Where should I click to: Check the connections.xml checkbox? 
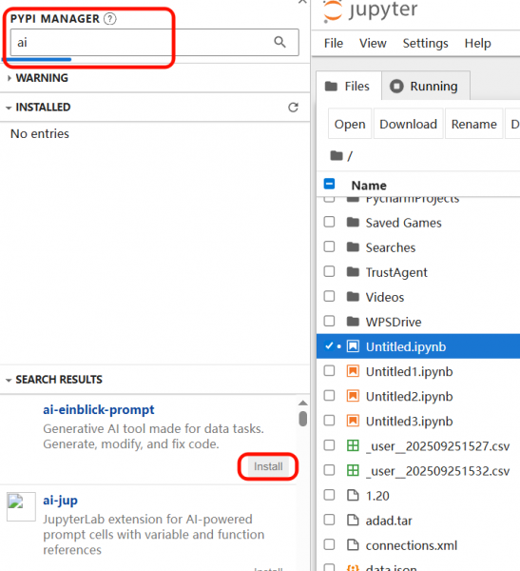tap(329, 544)
